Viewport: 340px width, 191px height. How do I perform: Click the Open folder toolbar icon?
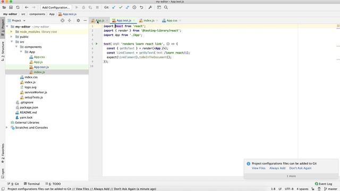point(4,7)
